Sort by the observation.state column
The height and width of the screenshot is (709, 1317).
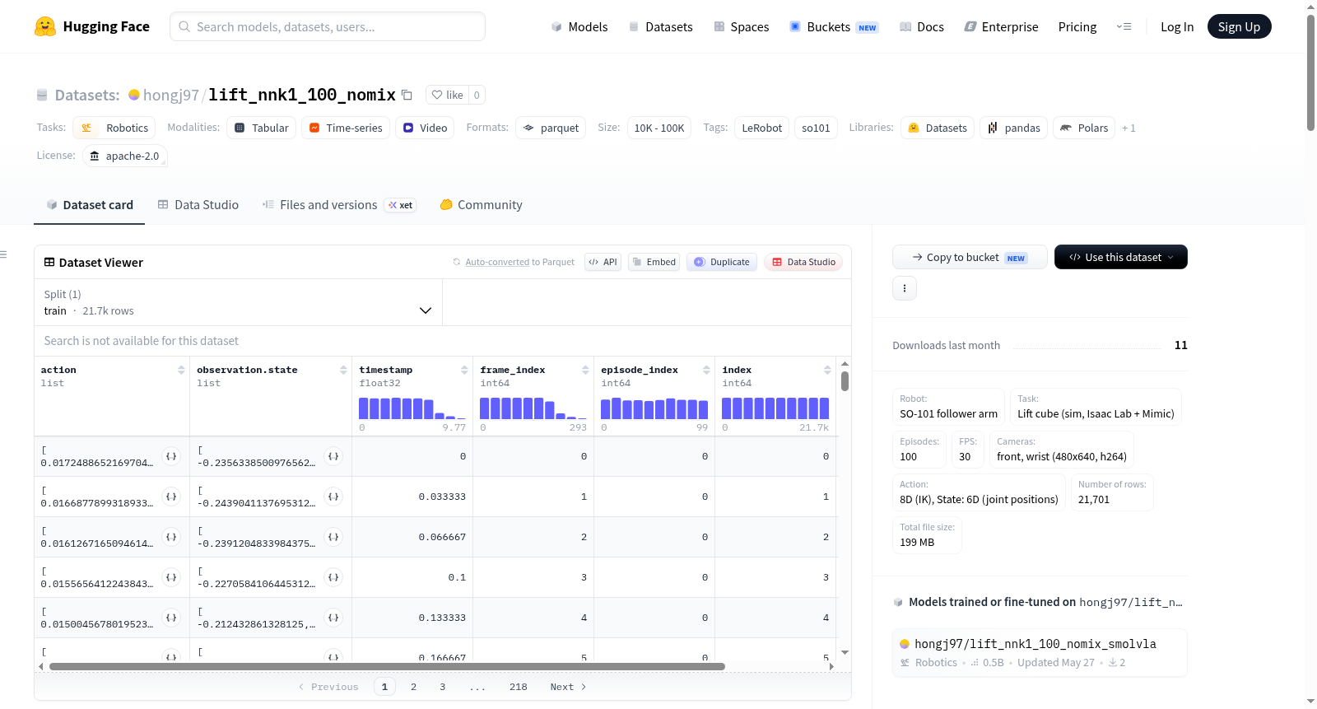(x=343, y=371)
